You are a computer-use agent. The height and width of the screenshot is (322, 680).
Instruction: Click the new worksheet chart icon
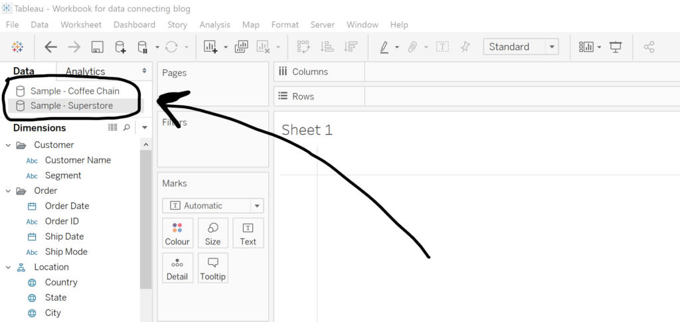pos(211,46)
